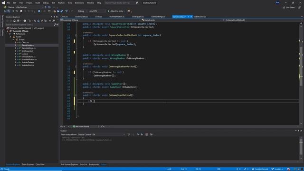This screenshot has height=171, width=304.
Task: Select SudokuData.cs in Solution Explorer
Action: (x=28, y=62)
